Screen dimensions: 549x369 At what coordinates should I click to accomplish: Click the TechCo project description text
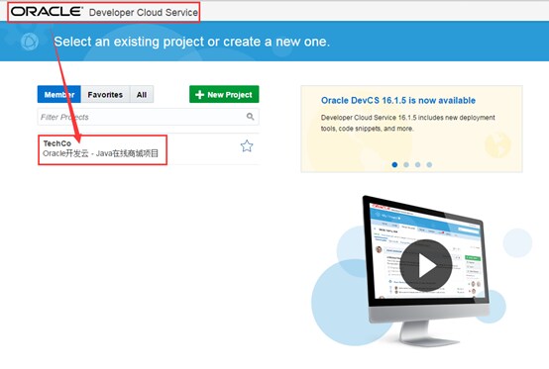point(100,153)
